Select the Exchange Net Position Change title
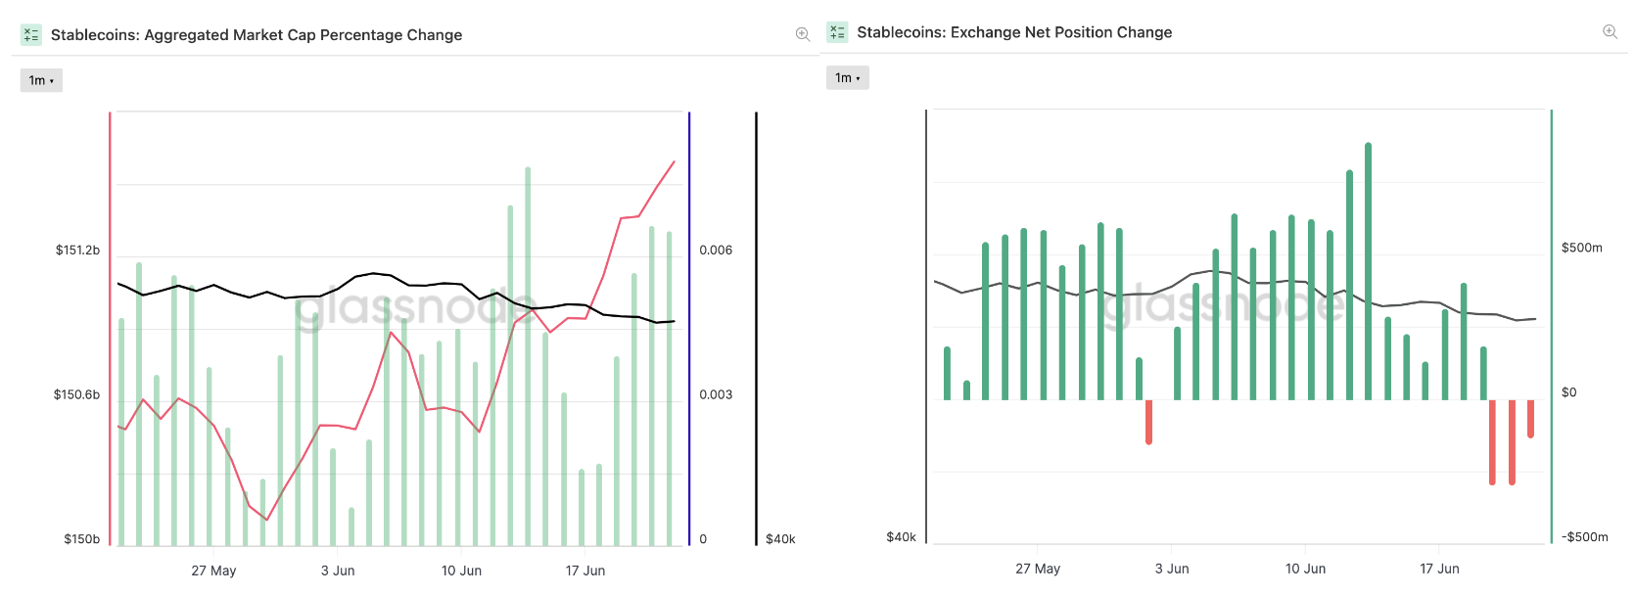The width and height of the screenshot is (1635, 595). click(x=1014, y=32)
